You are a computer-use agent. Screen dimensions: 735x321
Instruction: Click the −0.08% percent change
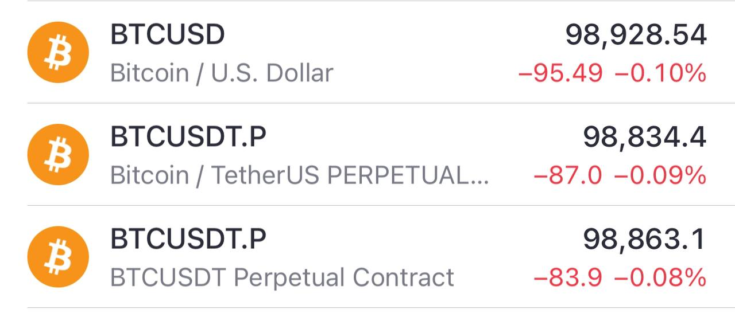pos(660,277)
